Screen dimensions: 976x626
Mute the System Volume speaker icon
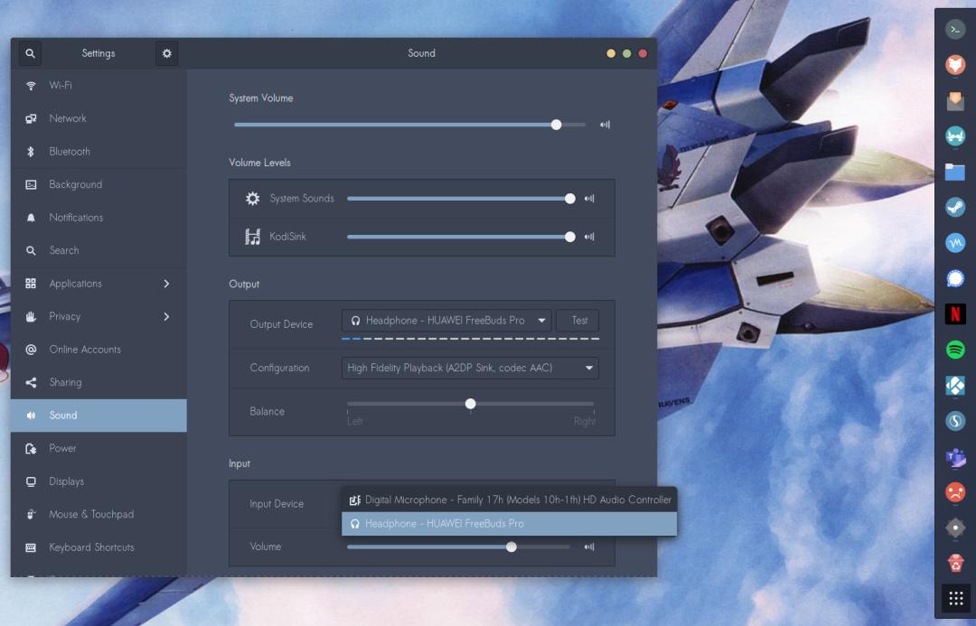(605, 125)
